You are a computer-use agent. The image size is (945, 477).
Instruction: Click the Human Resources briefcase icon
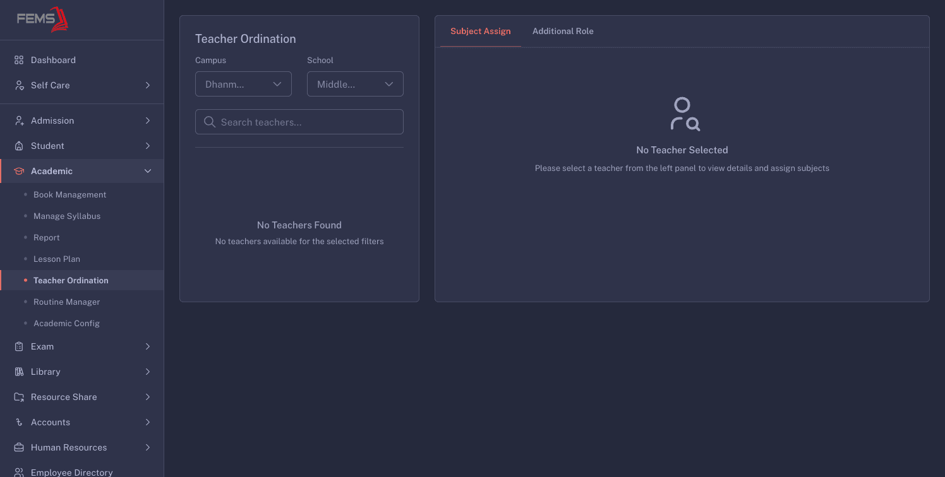tap(19, 447)
